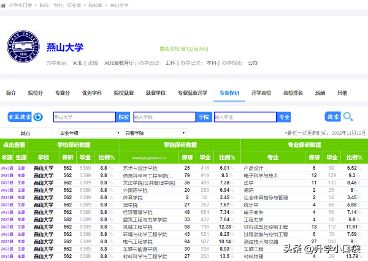Screen dimensions: 368x261
Task: Open the 只看学院 dropdown
Action: click(x=155, y=133)
